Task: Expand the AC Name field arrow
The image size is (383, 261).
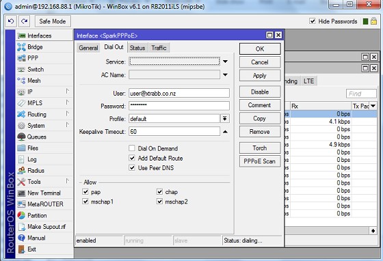Action: [x=225, y=74]
